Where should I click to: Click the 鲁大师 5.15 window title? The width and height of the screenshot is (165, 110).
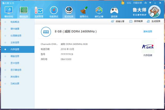pyautogui.click(x=8, y=3)
